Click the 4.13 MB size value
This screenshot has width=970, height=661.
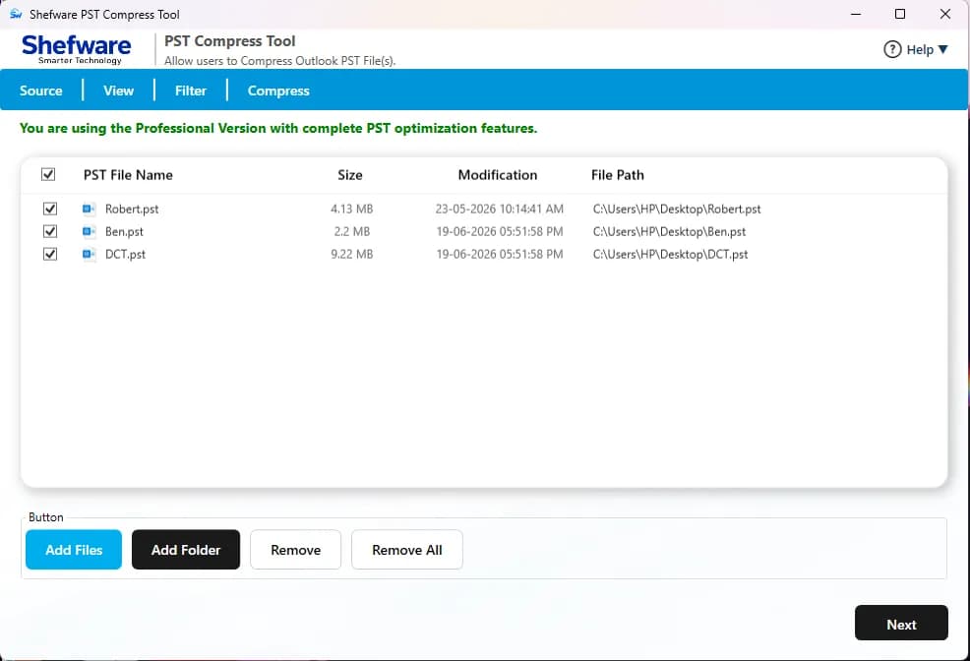tap(351, 209)
